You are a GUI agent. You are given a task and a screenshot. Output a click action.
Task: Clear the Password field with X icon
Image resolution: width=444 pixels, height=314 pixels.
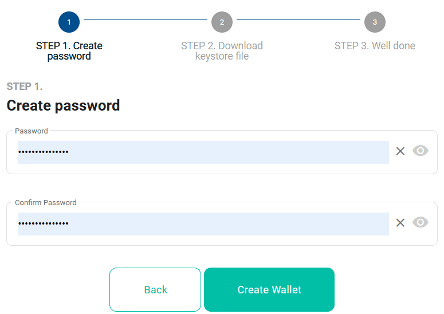(400, 151)
